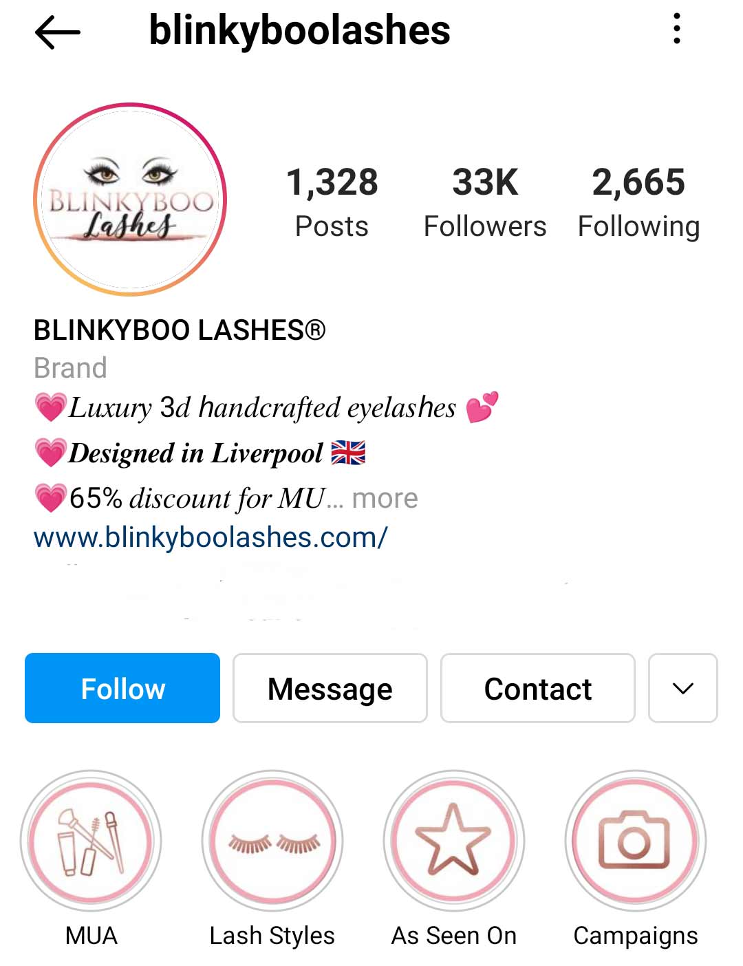This screenshot has width=743, height=966.
Task: Open the As Seen On star highlight
Action: (454, 841)
